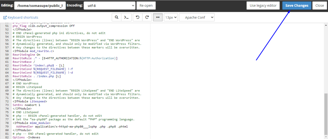Viewport: 328px width, 139px height.
Task: Click the line 'RewriteCond %{REQUEST_FILENAME} !-d'
Action: click(x=43, y=73)
